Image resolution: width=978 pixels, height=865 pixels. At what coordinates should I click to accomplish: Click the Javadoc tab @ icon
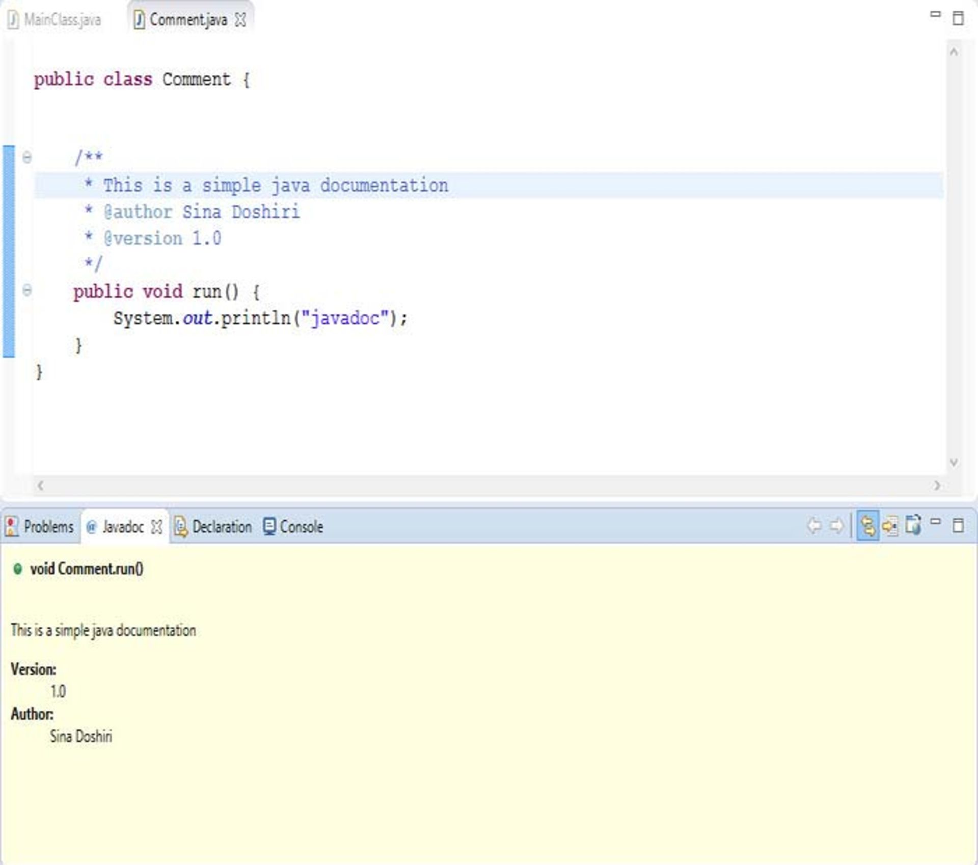click(x=92, y=527)
